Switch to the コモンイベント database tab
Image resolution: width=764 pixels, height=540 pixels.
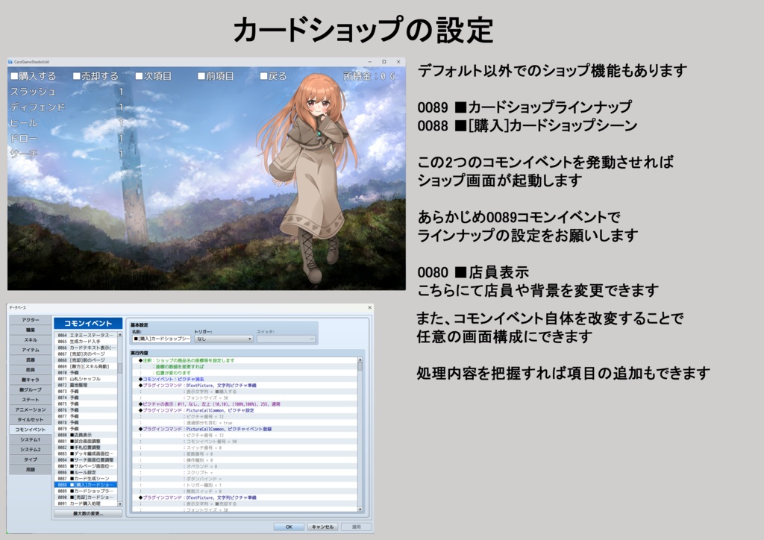[x=30, y=430]
